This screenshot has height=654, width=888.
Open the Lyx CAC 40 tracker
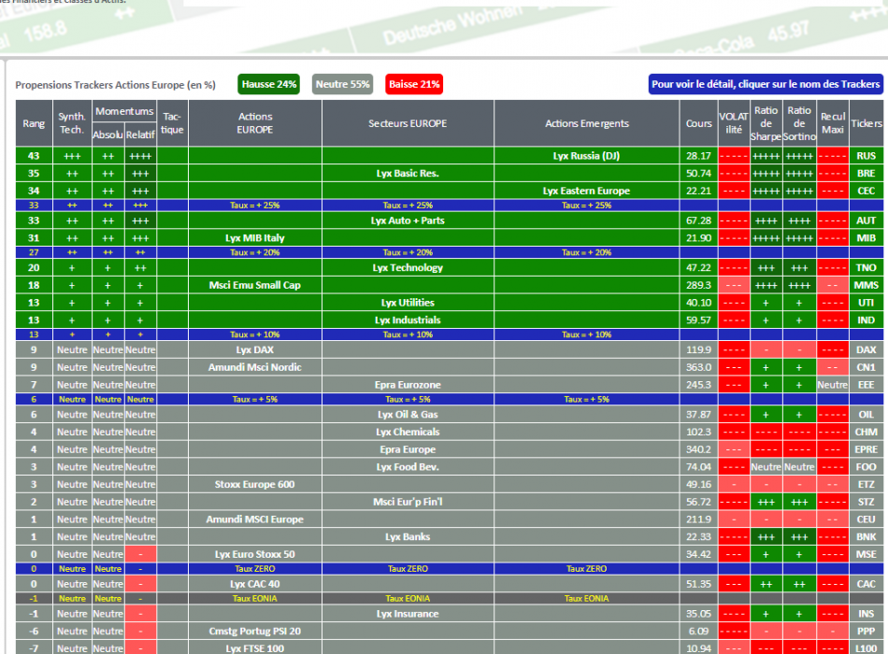click(255, 584)
